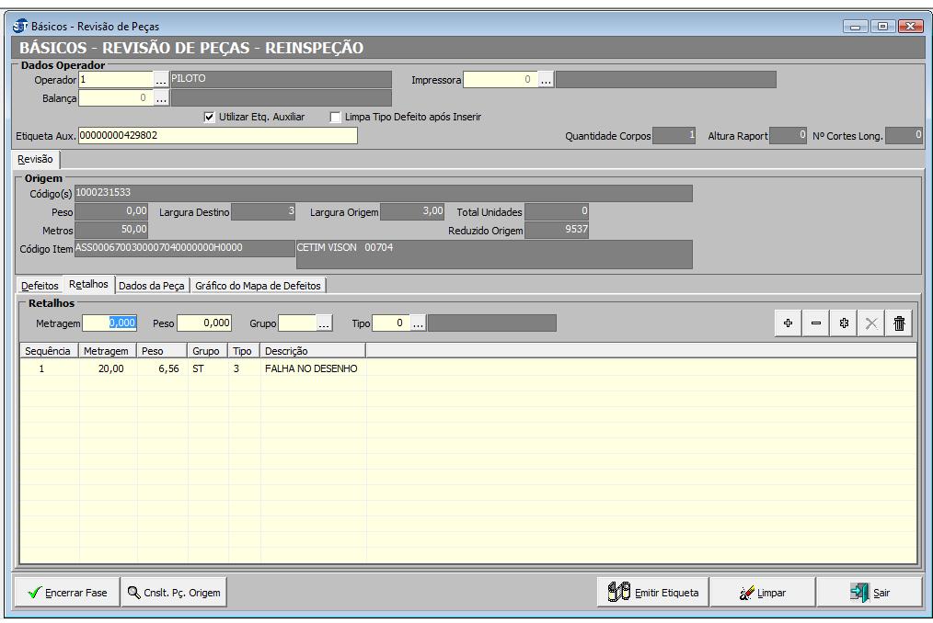The height and width of the screenshot is (623, 933).
Task: Click Cnslt. Pç. Origem magnifier button
Action: click(174, 593)
